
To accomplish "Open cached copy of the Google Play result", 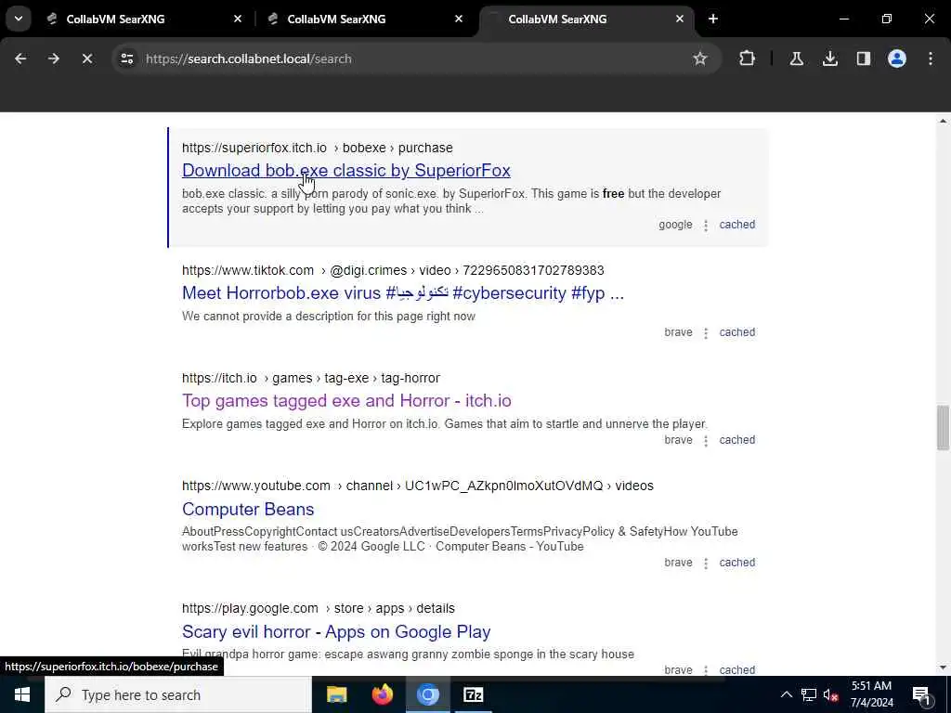I will coord(736,670).
